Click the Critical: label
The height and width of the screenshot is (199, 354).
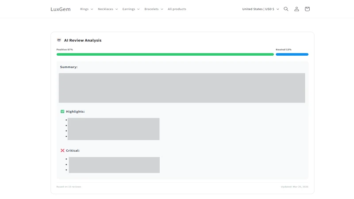(73, 150)
